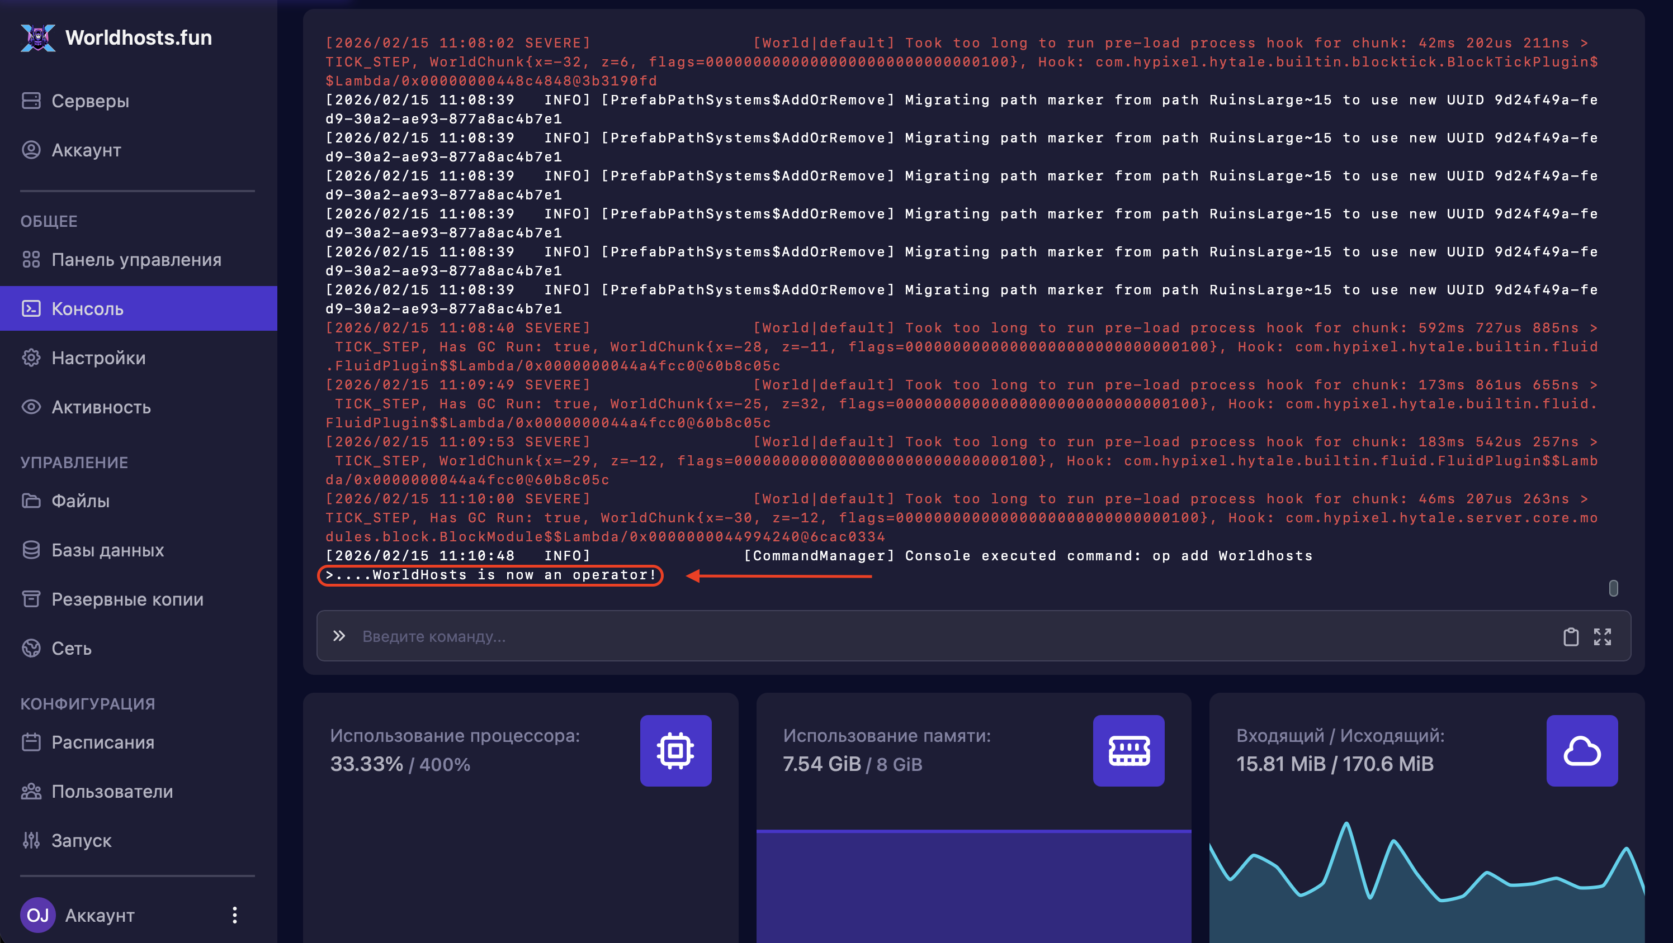The image size is (1673, 943).
Task: Go to Резервные копии backups
Action: [x=127, y=599]
